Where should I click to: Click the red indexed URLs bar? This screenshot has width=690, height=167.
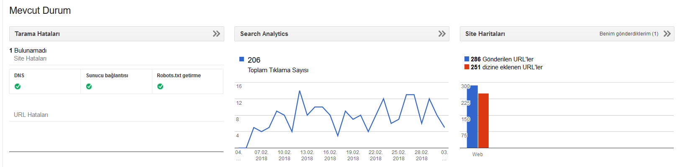pos(483,121)
